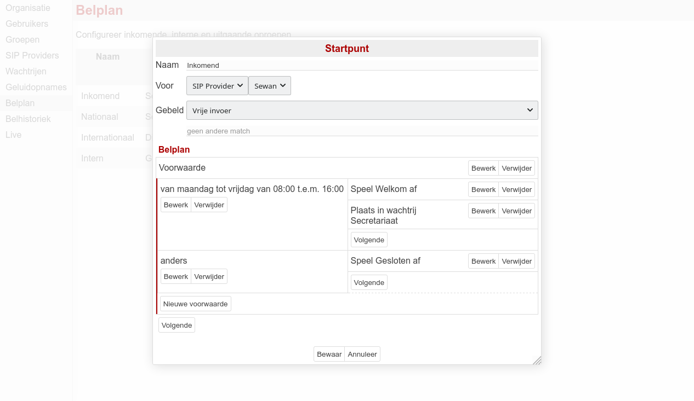
Task: Click Verwijder for Speel Welkom af
Action: point(516,189)
